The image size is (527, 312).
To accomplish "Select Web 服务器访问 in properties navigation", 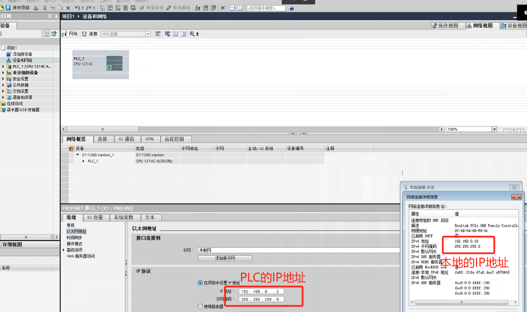I will 81,256.
